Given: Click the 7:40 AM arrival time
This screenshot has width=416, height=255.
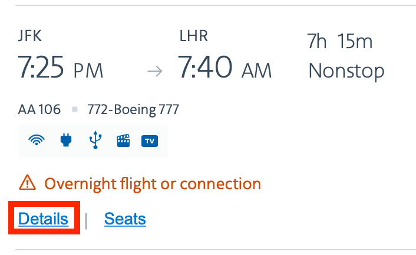Looking at the screenshot, I should click(x=225, y=69).
